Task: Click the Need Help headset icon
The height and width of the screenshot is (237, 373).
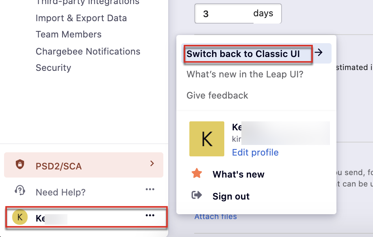Action: point(20,191)
